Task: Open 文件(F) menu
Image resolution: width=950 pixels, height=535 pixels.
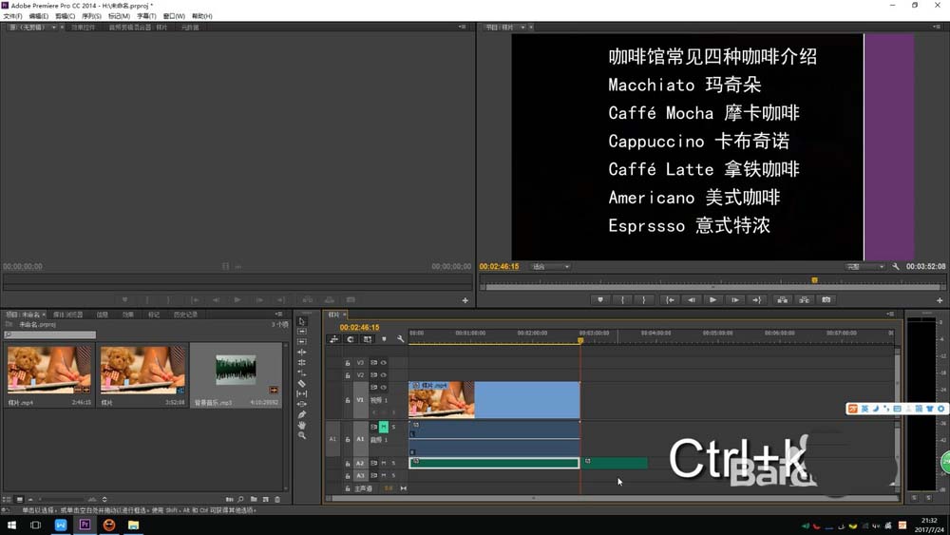Action: click(12, 16)
